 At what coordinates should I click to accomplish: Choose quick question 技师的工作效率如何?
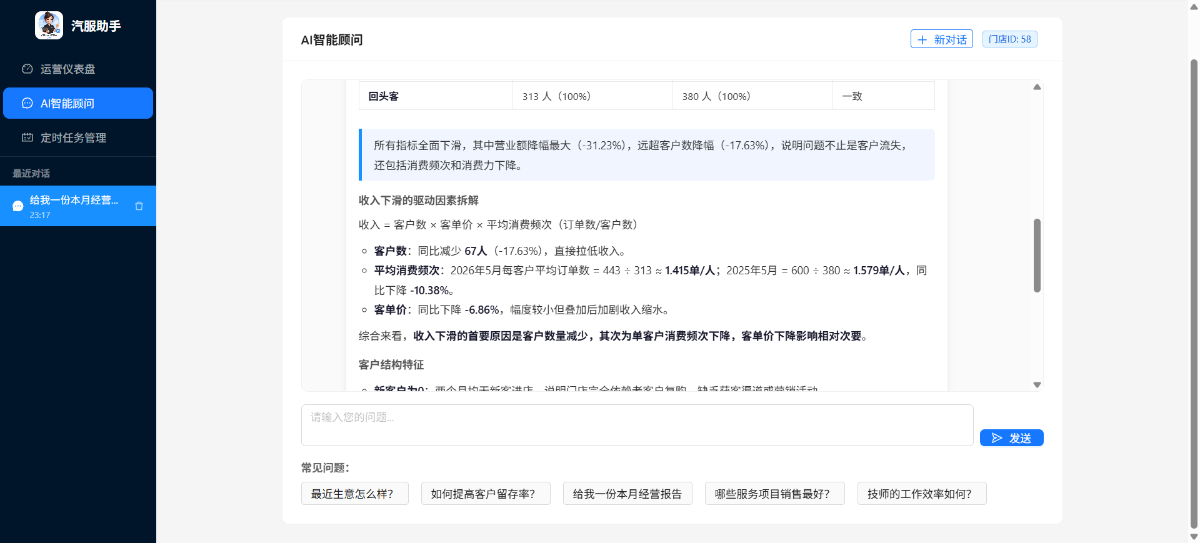point(922,494)
